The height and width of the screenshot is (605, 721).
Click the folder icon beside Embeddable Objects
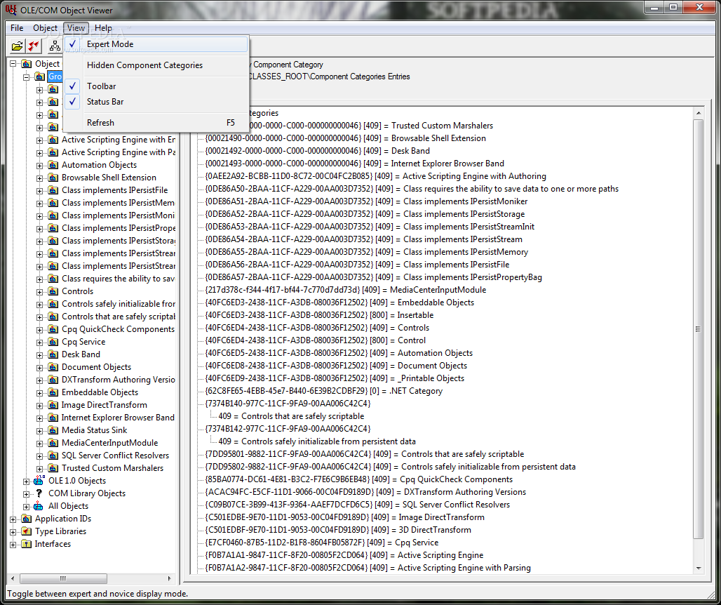pyautogui.click(x=53, y=392)
